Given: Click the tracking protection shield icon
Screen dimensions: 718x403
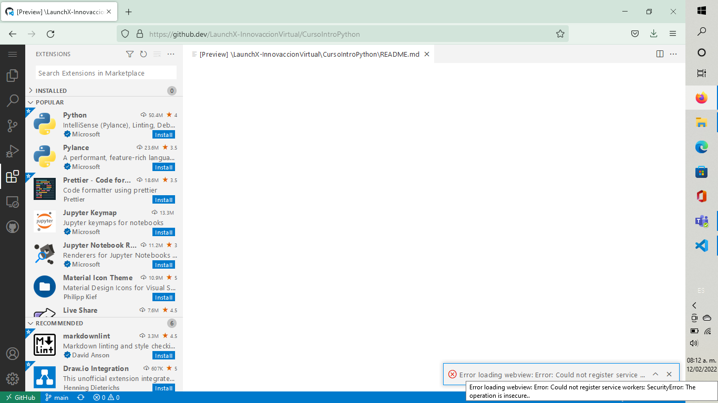Looking at the screenshot, I should pos(125,34).
